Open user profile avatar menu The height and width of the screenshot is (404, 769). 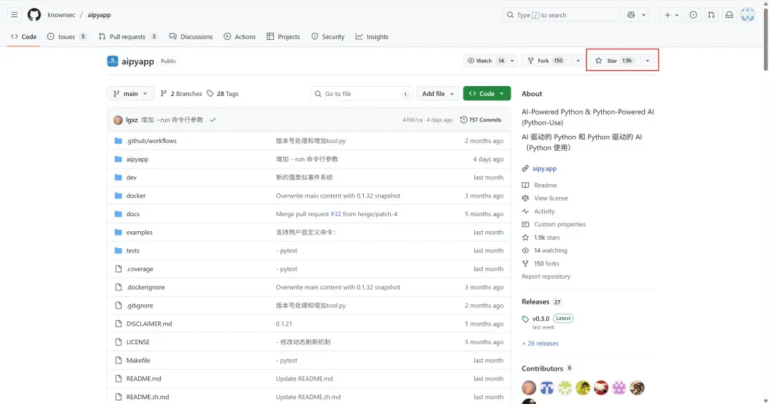coord(748,15)
